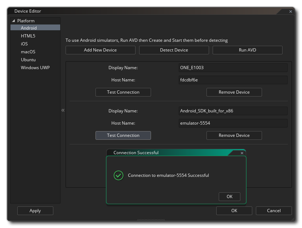Screen dimensions: 302x228
Task: Select HTML5 platform
Action: [28, 36]
